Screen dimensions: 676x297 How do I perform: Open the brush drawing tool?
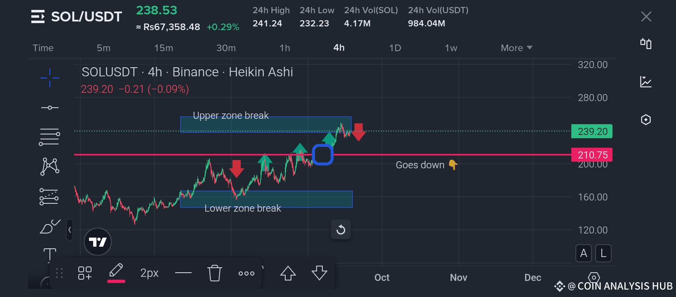point(49,226)
